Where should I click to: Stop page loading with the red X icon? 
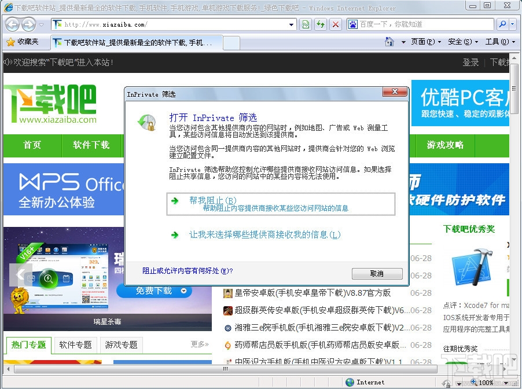coord(335,24)
